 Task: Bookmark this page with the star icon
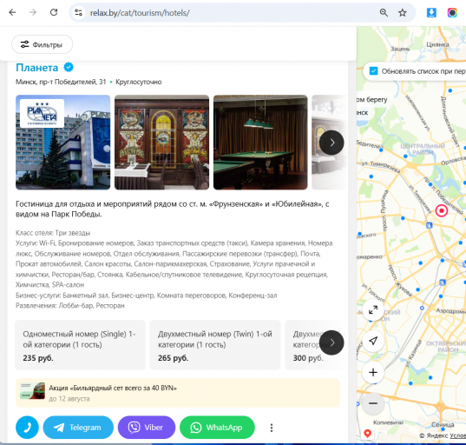[403, 13]
